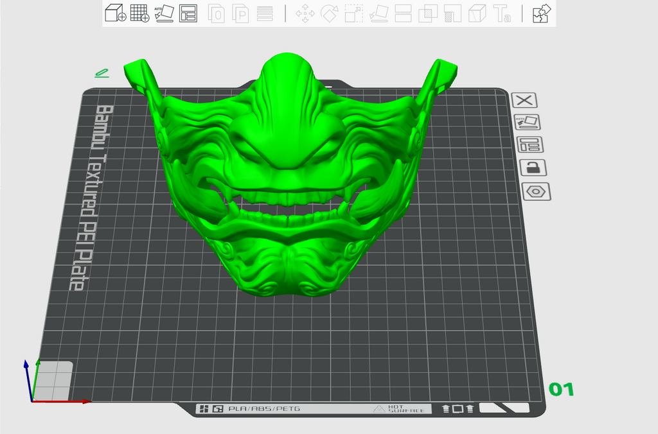Auto orient objects on this plate
The height and width of the screenshot is (434, 658).
coord(527,123)
